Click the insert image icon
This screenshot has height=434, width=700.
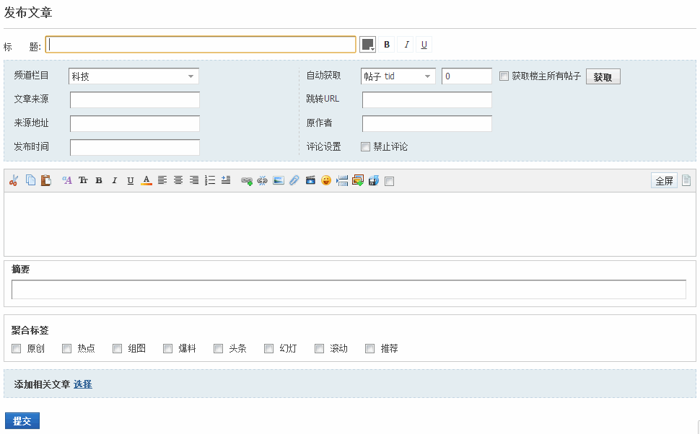pos(279,180)
